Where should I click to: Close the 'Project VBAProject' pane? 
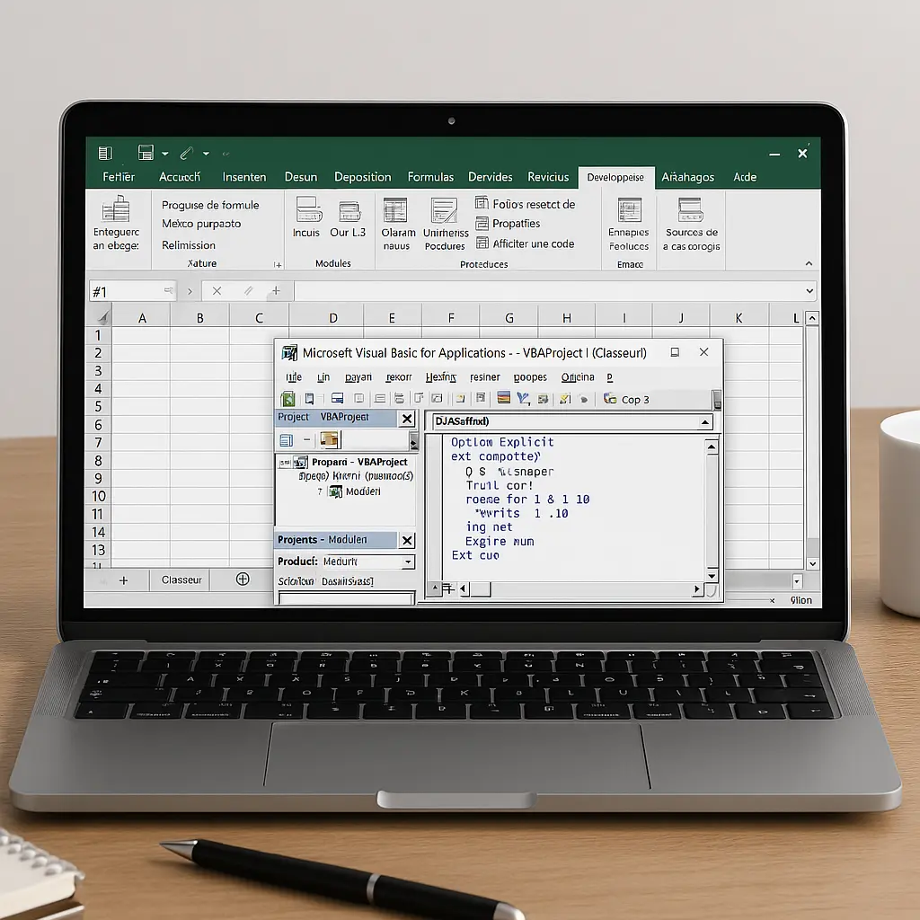[x=407, y=419]
